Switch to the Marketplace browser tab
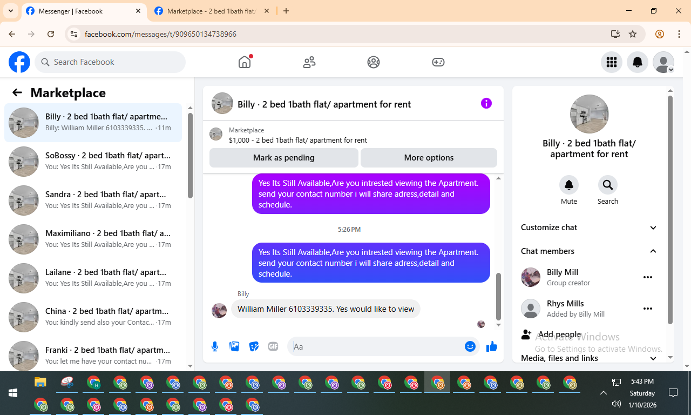 (x=211, y=11)
